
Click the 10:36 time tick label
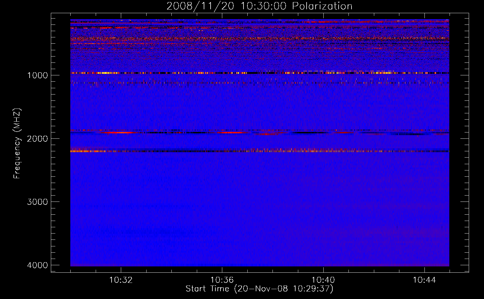[222, 280]
